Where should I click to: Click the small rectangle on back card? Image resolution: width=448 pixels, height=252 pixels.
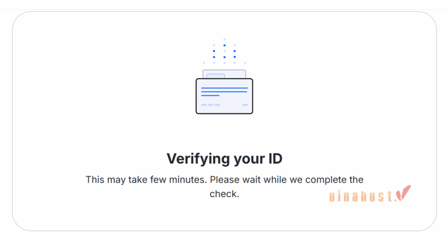pos(215,76)
